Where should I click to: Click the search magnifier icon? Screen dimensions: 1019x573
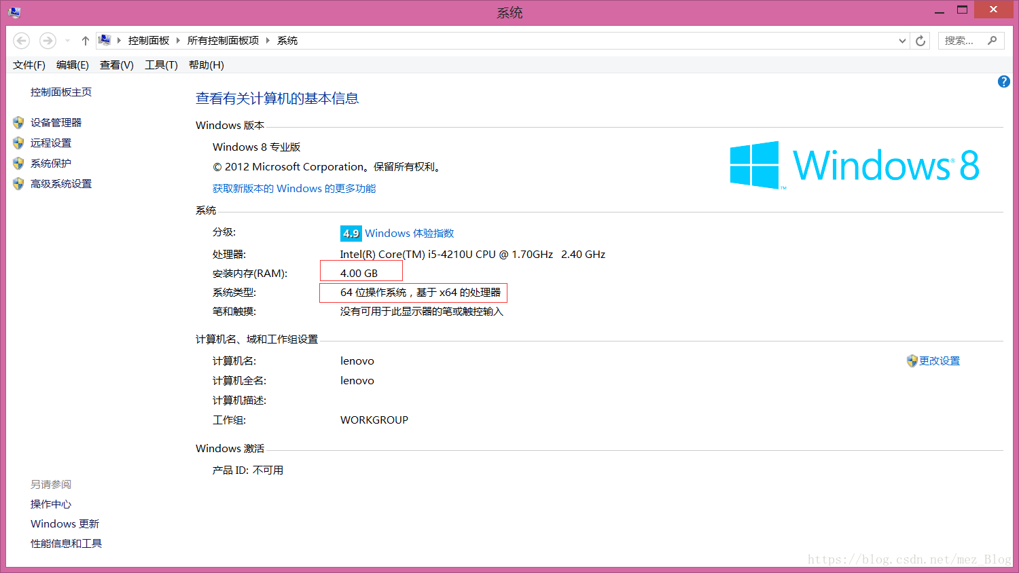[994, 40]
